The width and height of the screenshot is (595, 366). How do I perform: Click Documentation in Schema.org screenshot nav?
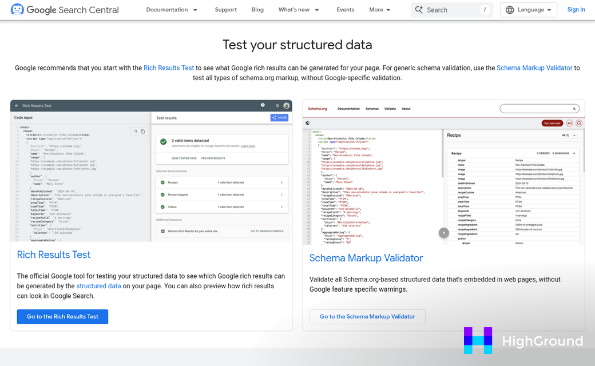tap(348, 109)
